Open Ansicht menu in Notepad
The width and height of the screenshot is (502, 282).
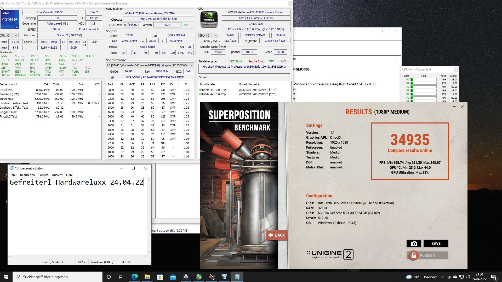(57, 175)
